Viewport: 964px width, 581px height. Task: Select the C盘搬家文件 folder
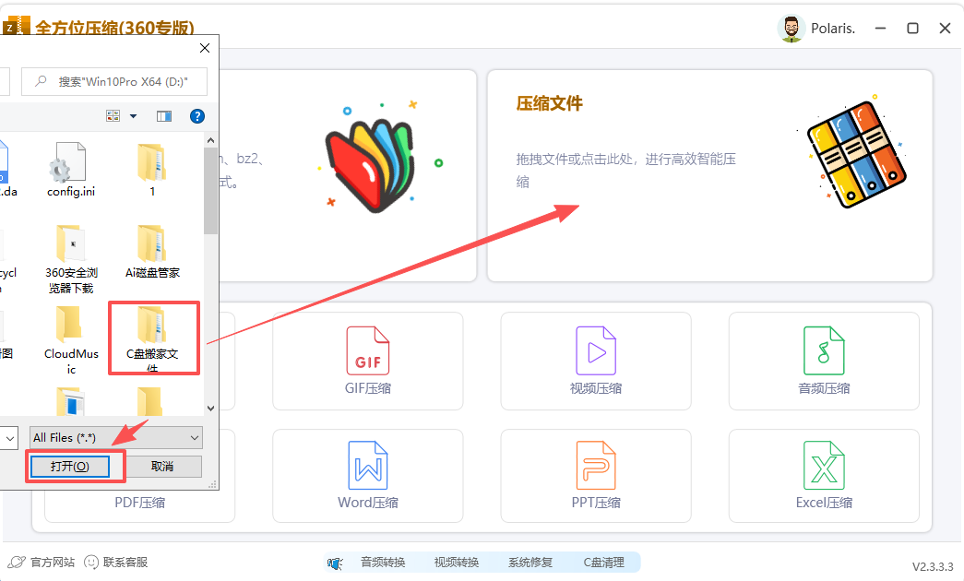pyautogui.click(x=153, y=338)
